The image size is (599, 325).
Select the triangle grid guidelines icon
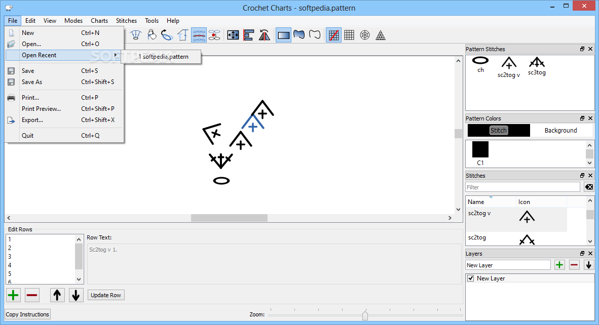[x=381, y=35]
